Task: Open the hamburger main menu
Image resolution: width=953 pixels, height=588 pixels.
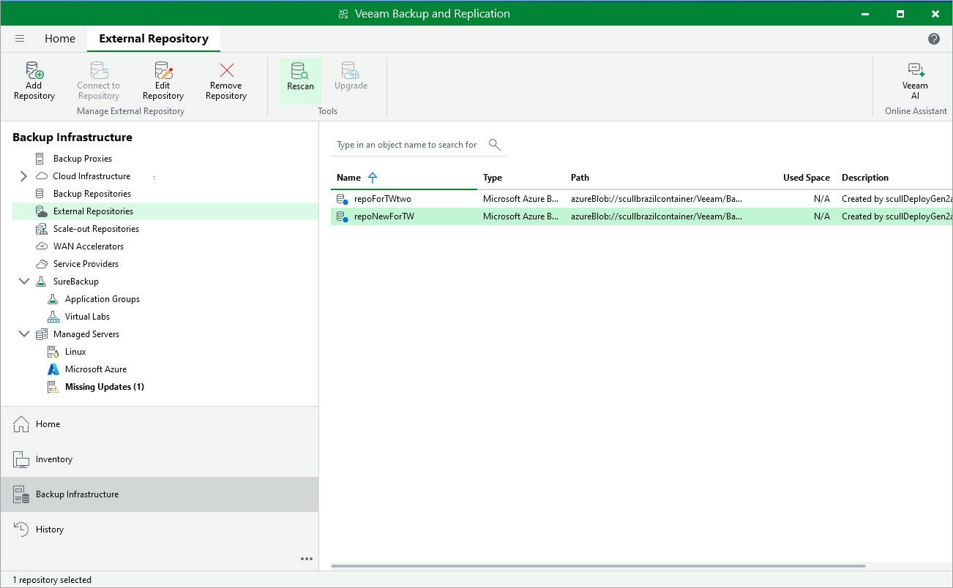Action: point(20,39)
